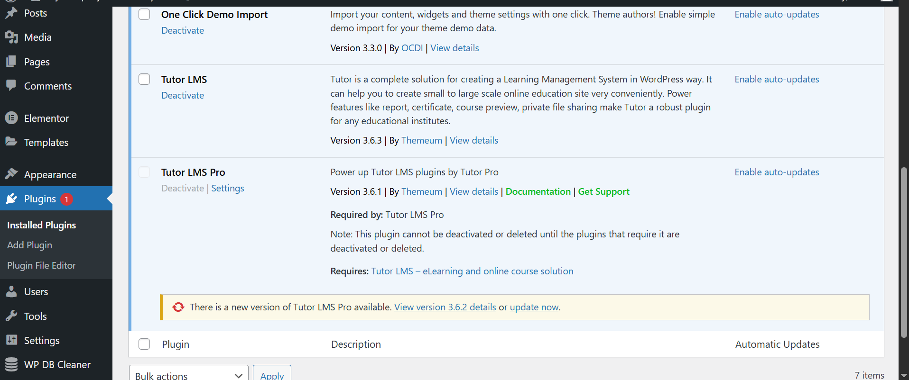This screenshot has height=380, width=909.
Task: Click the Comments speech bubble icon
Action: click(x=11, y=86)
